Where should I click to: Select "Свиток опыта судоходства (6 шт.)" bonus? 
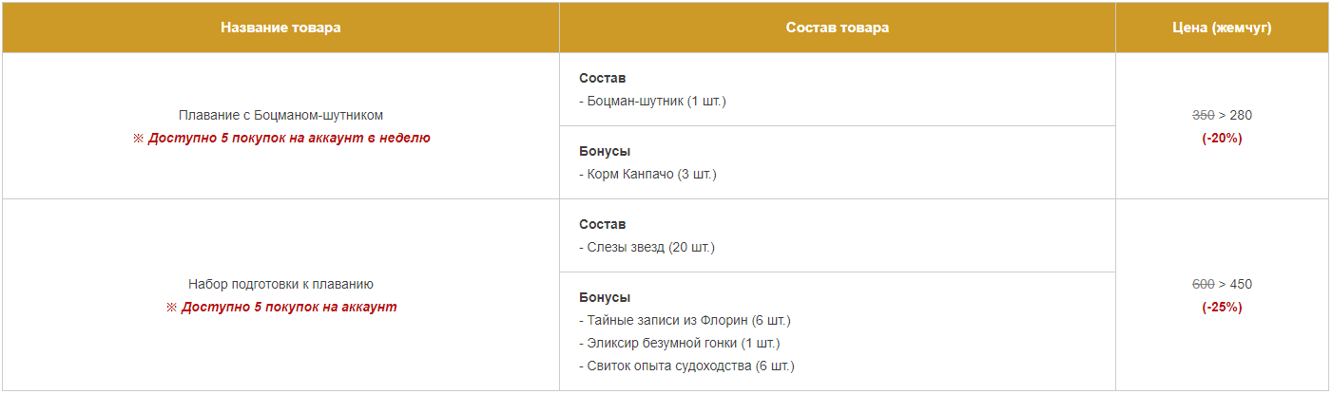[x=686, y=366]
